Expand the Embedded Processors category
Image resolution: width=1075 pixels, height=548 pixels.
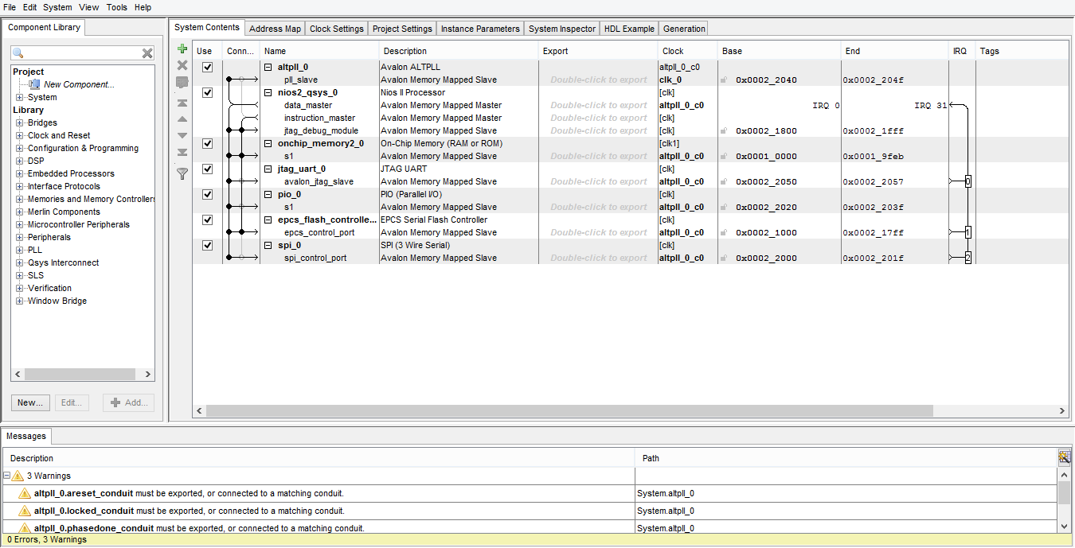[x=20, y=173]
